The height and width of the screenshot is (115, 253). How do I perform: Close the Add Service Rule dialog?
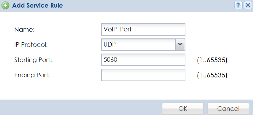coord(247,5)
